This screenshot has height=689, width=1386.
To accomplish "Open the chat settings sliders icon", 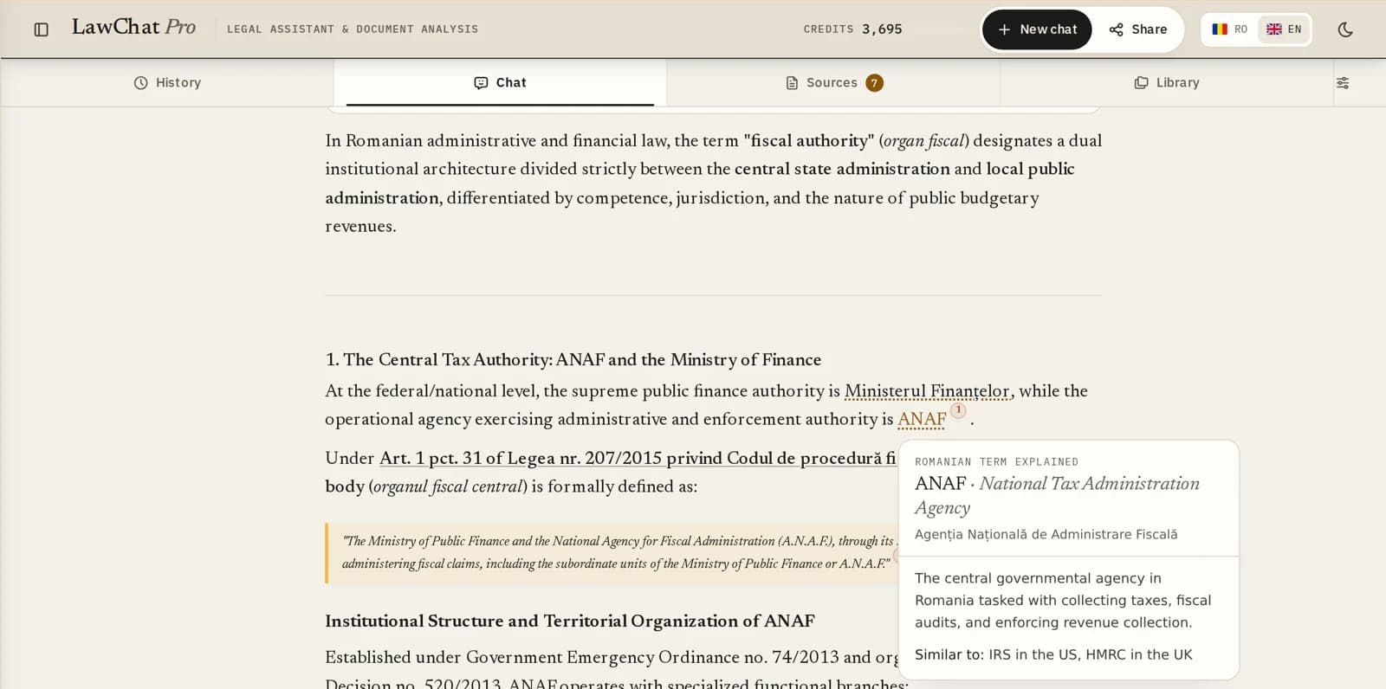I will (x=1343, y=83).
